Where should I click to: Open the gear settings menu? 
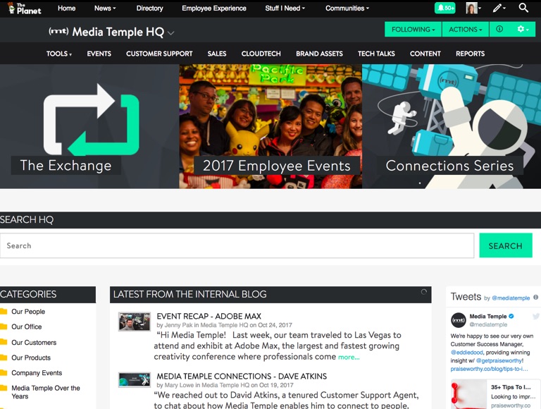click(x=523, y=30)
